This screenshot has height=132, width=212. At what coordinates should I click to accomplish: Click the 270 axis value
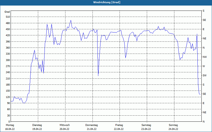pyautogui.click(x=8, y=66)
